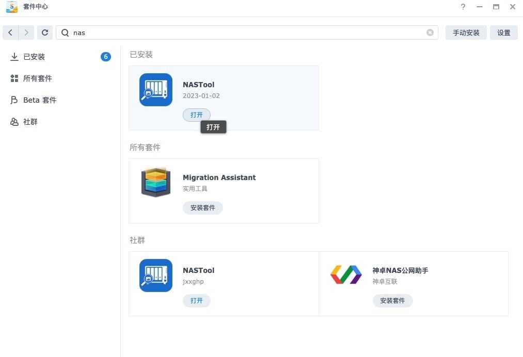
Task: Focus the search field containing nas
Action: tap(247, 33)
